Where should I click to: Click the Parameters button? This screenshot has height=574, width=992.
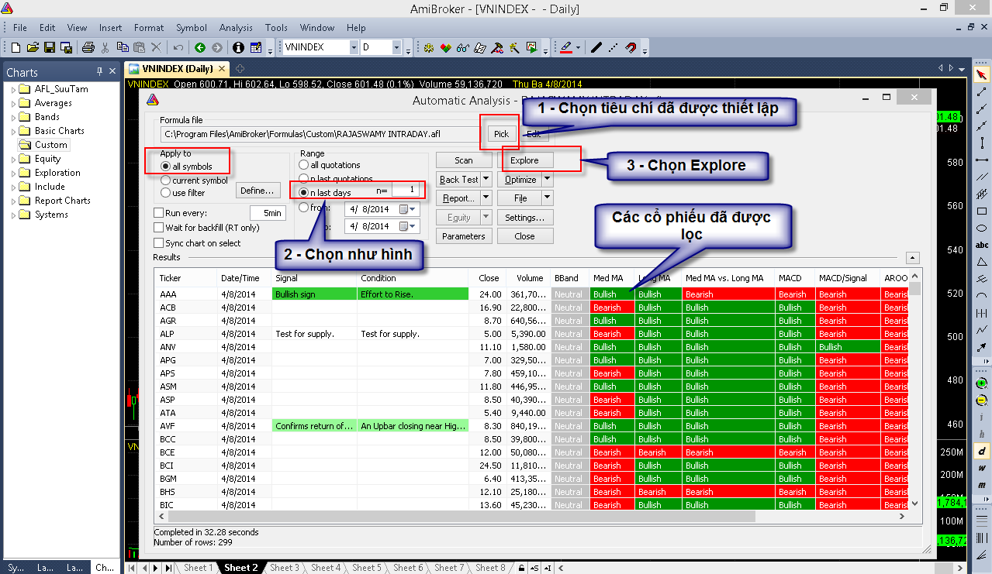click(464, 236)
